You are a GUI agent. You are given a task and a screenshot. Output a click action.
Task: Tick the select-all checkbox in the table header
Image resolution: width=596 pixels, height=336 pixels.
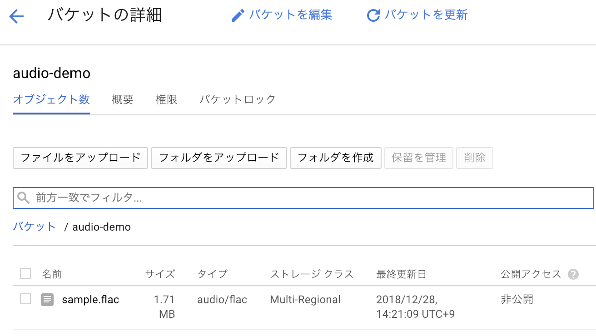click(25, 273)
